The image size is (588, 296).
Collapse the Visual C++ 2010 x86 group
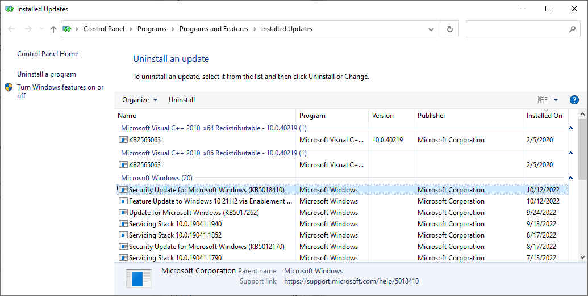570,153
